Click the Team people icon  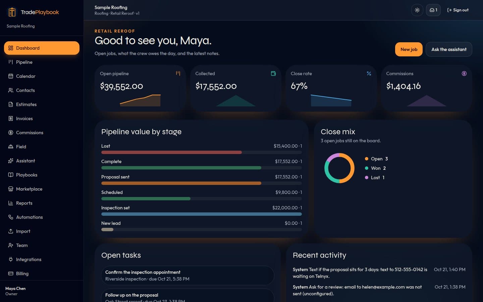coord(11,245)
